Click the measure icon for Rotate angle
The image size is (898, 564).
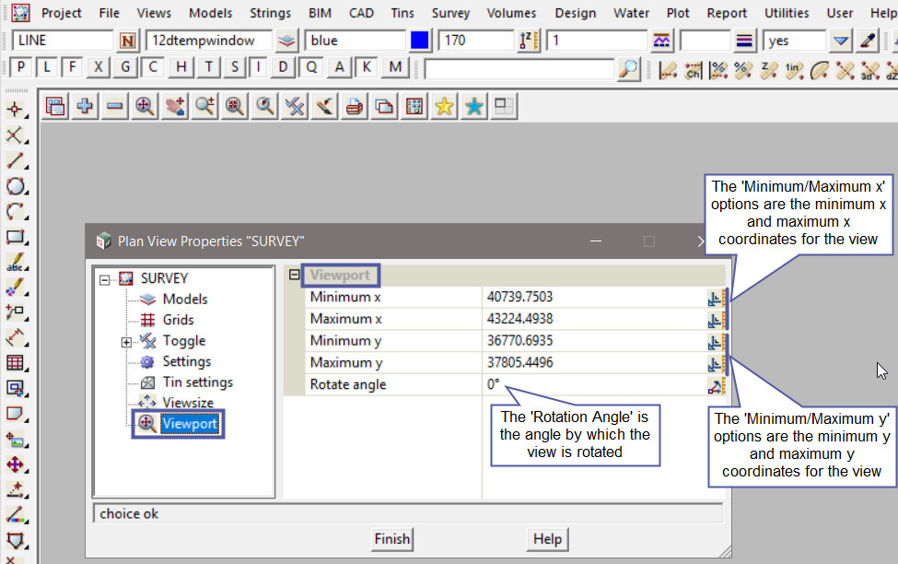[x=715, y=385]
